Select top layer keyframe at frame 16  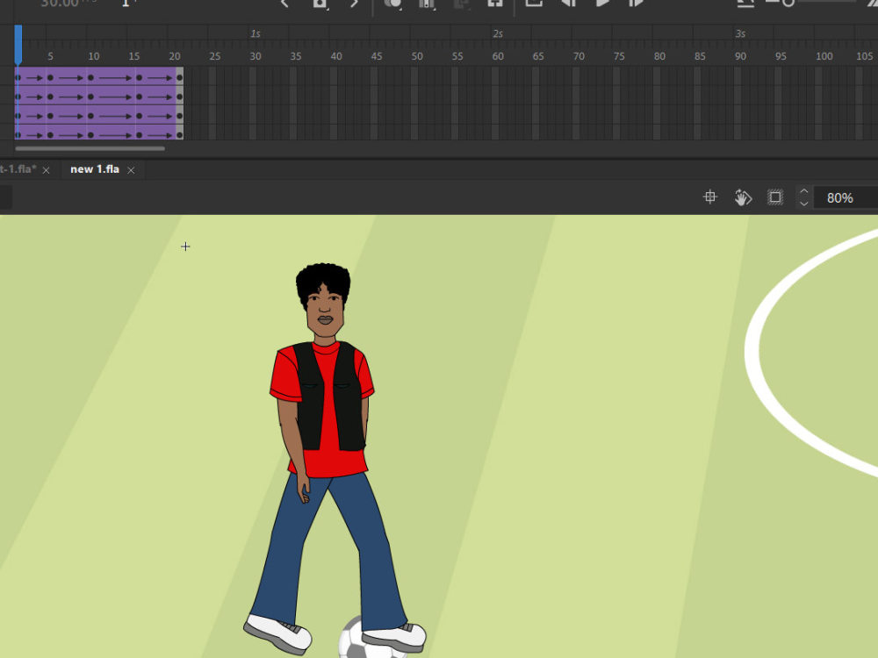click(139, 78)
